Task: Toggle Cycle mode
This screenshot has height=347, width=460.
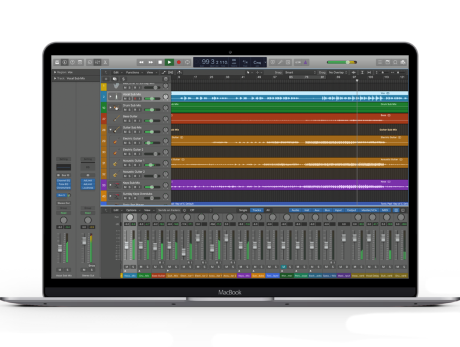Action: pos(187,62)
